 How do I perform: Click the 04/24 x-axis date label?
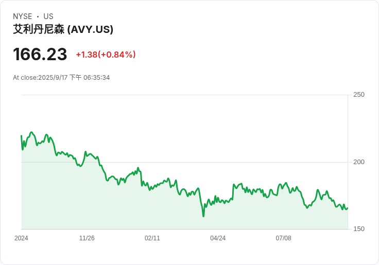click(218, 238)
